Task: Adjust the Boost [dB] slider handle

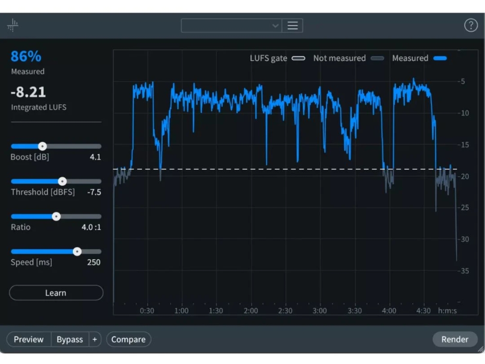Action: click(x=42, y=146)
